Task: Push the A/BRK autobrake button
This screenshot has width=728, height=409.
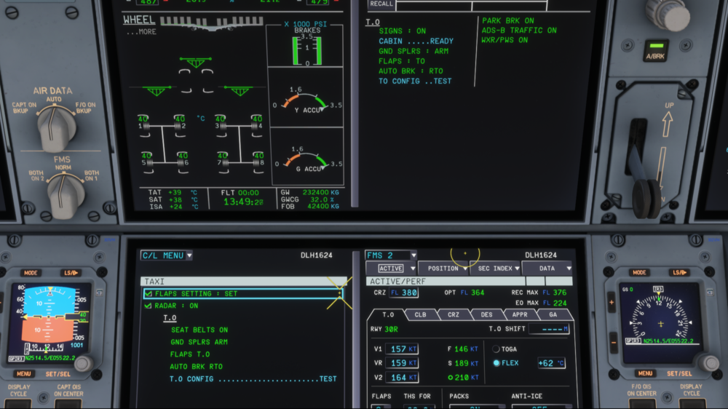Action: 656,52
